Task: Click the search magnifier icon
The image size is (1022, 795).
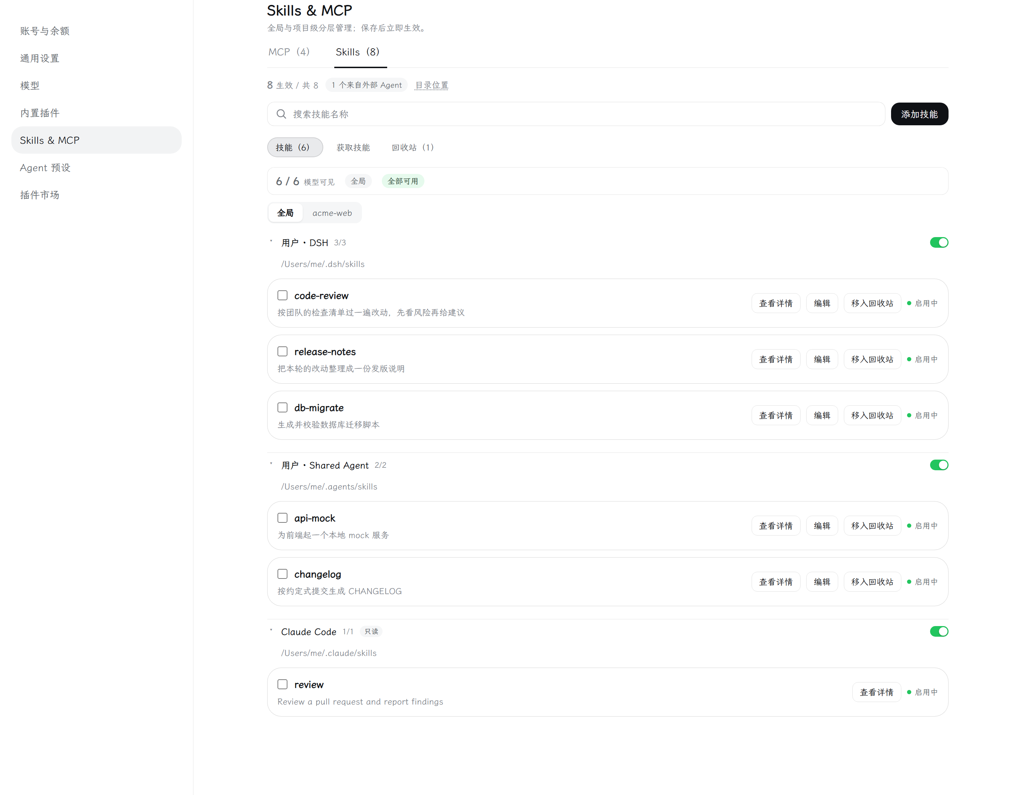Action: (x=281, y=114)
